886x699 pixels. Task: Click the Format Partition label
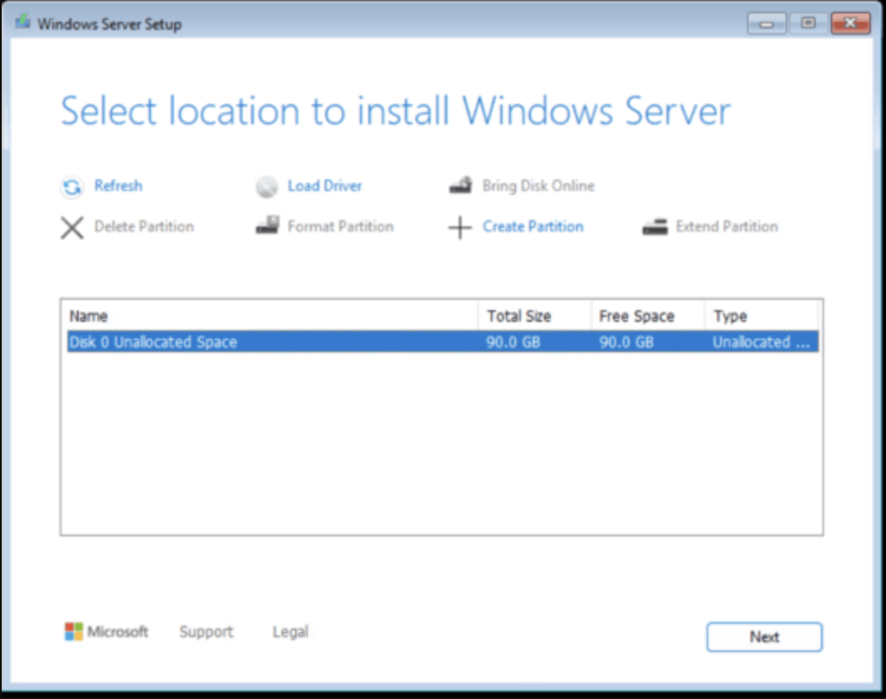(341, 226)
